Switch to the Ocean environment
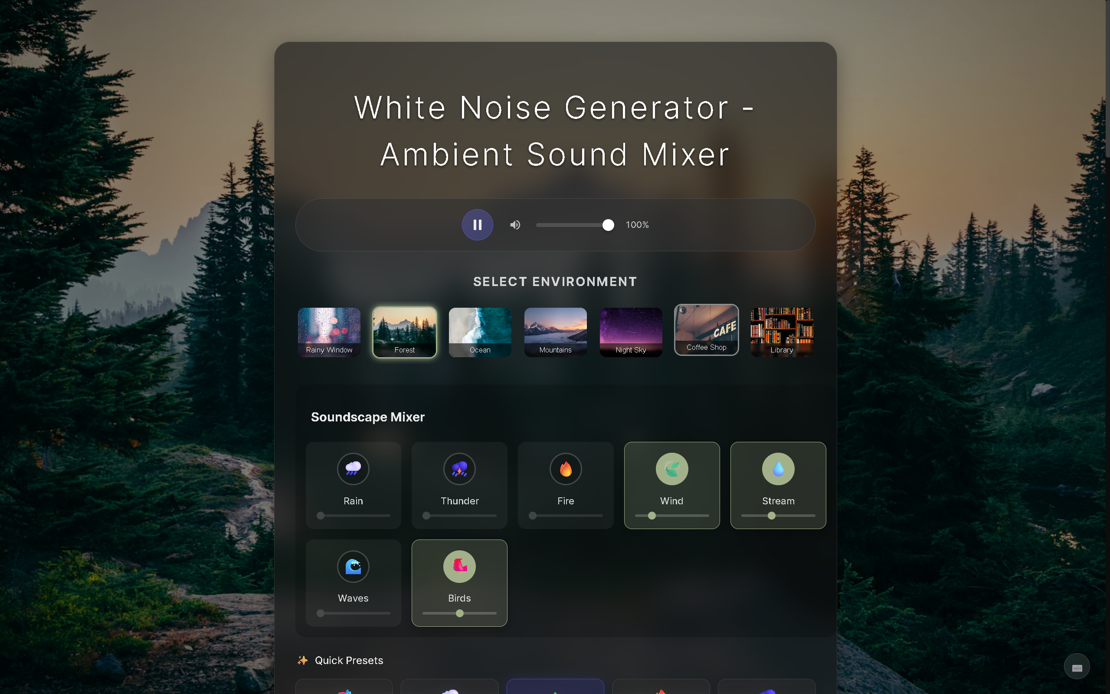1110x694 pixels. [480, 332]
